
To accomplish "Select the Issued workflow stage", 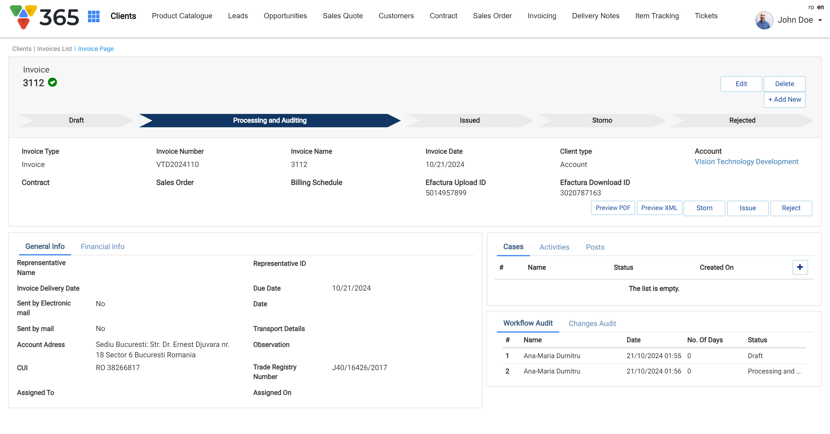I will pos(470,120).
